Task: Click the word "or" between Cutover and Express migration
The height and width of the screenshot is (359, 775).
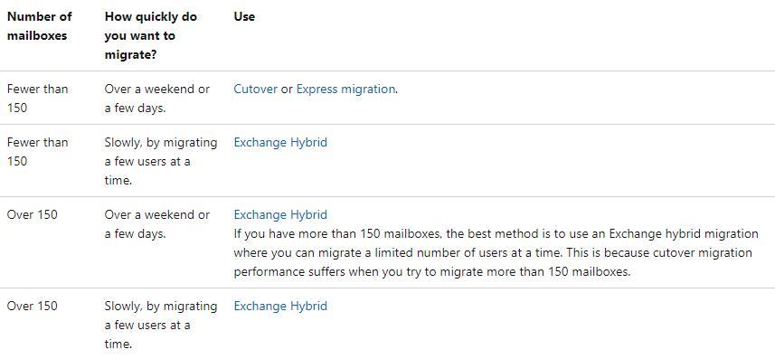Action: [x=287, y=89]
